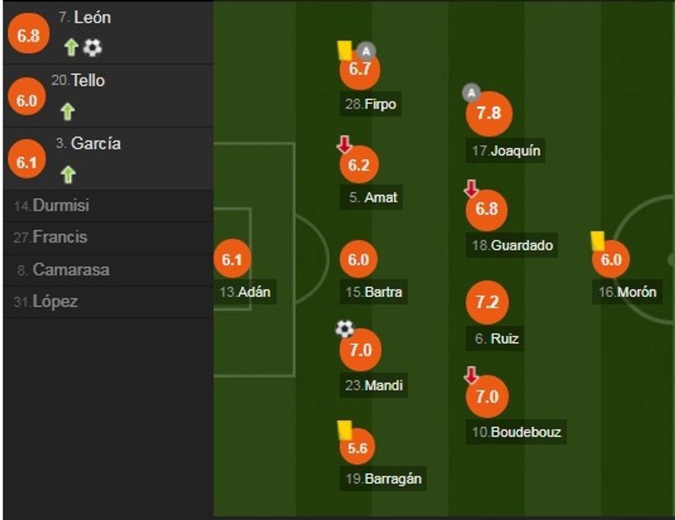675x520 pixels.
Task: Click the green substitution arrow under Tello
Action: click(x=67, y=111)
